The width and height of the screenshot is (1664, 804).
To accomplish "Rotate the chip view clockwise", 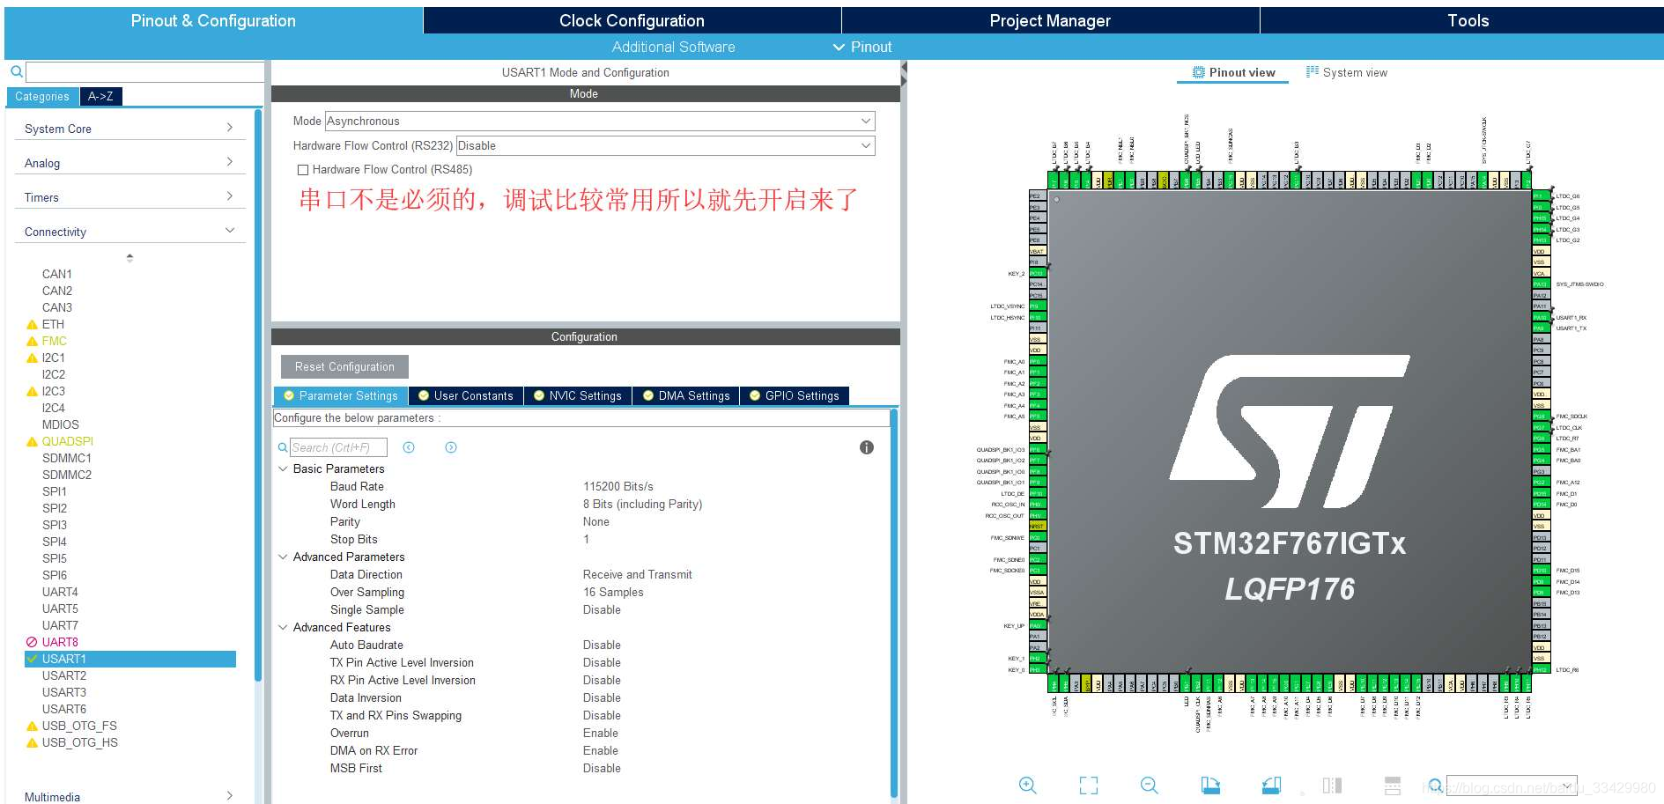I will coord(1210,786).
